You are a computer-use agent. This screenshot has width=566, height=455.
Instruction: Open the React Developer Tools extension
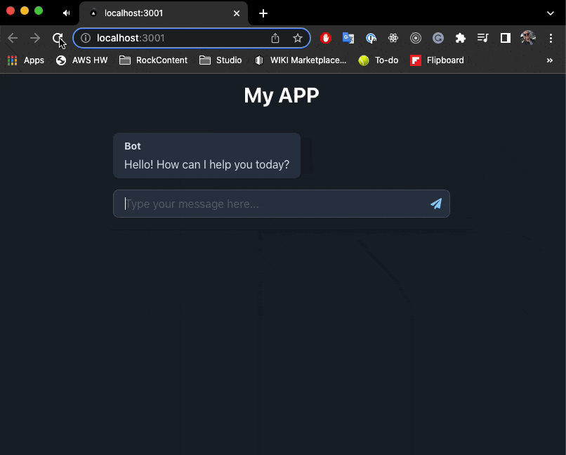393,38
